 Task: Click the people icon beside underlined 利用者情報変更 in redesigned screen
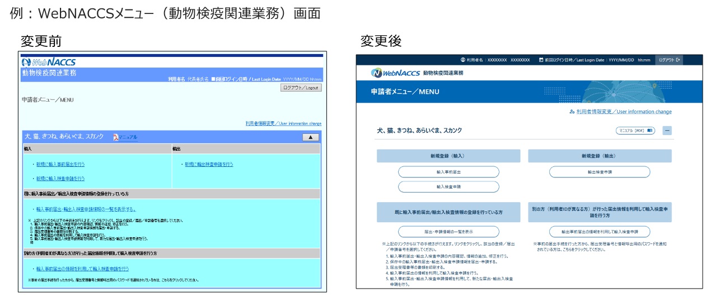click(572, 112)
